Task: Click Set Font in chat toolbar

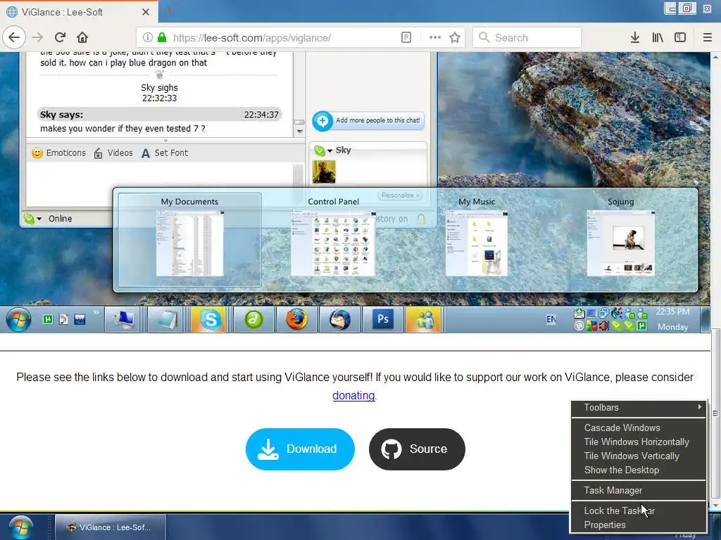Action: point(165,153)
